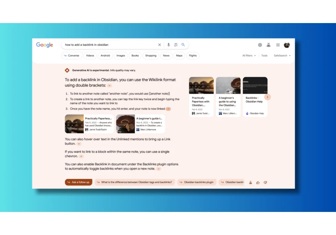Expand sources after 'using double brackets'

pos(110,86)
